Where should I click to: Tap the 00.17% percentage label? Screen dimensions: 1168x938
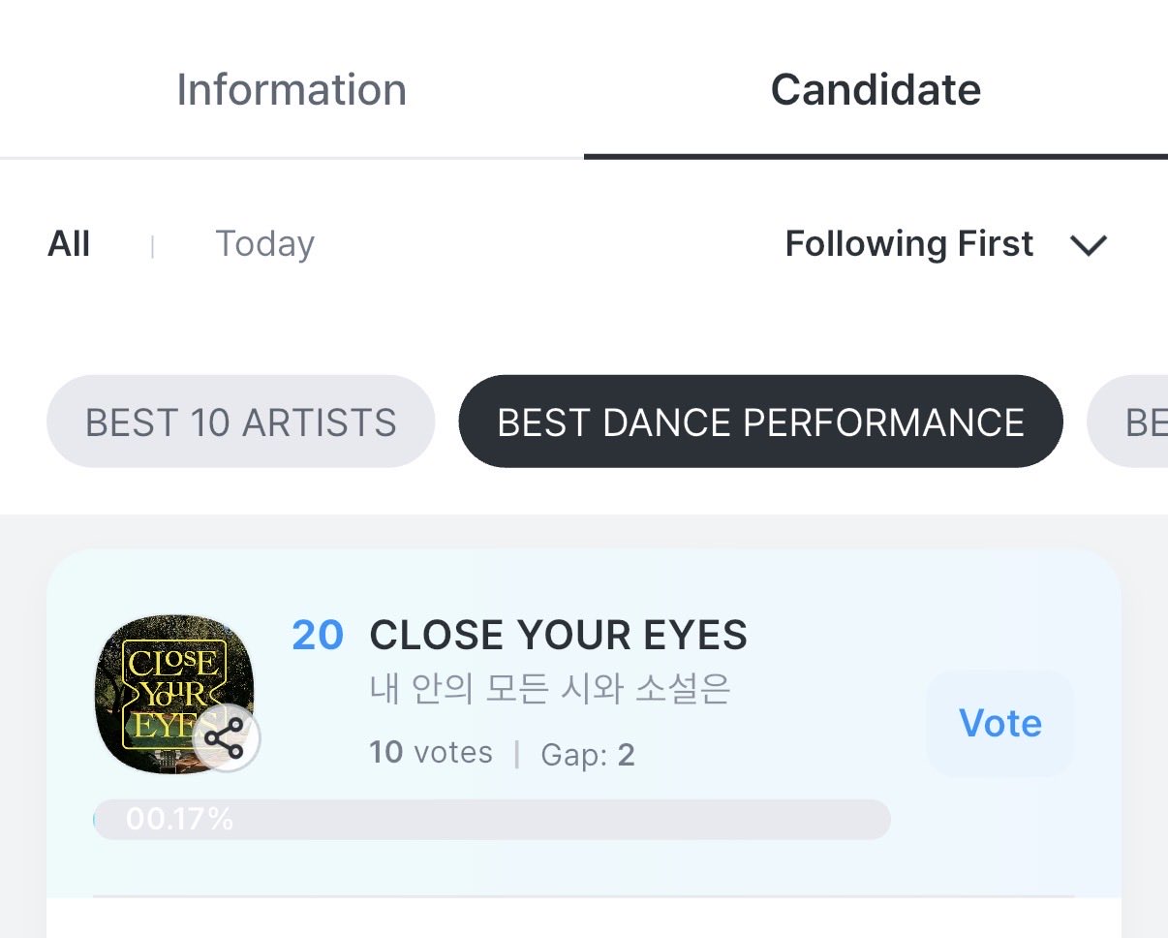[179, 820]
